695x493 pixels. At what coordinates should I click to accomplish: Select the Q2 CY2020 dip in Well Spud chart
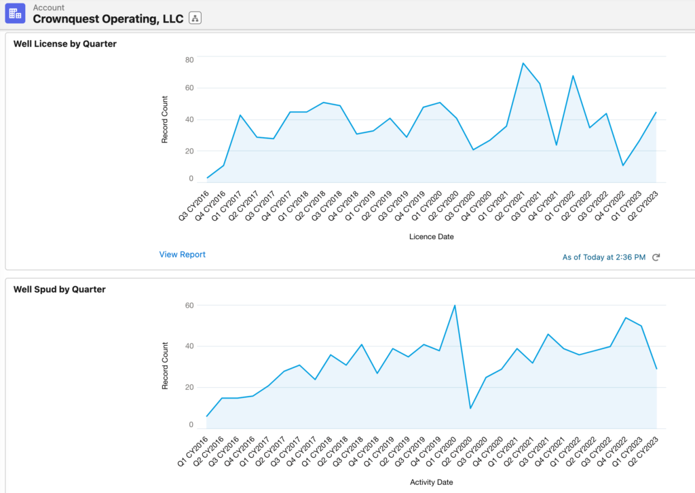[x=470, y=408]
